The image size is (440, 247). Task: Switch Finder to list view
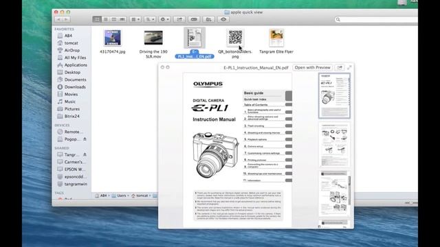tap(105, 19)
